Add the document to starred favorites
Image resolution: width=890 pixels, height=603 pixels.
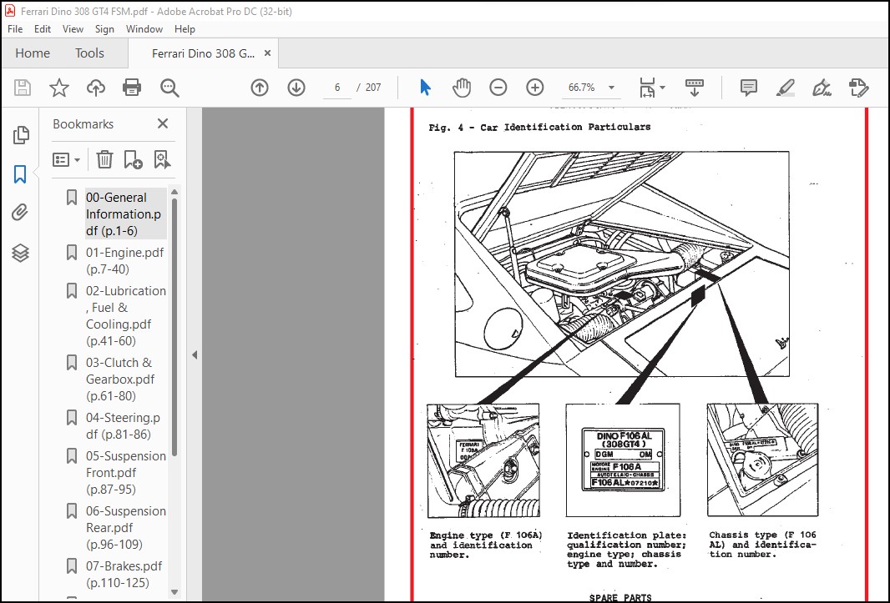[59, 88]
